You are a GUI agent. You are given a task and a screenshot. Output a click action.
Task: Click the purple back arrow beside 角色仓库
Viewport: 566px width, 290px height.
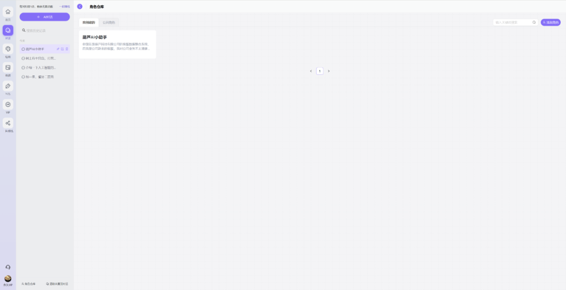80,6
